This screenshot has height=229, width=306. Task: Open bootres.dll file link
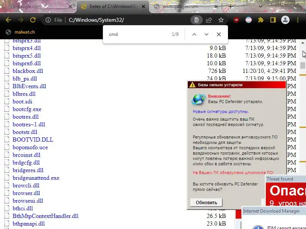[26, 117]
